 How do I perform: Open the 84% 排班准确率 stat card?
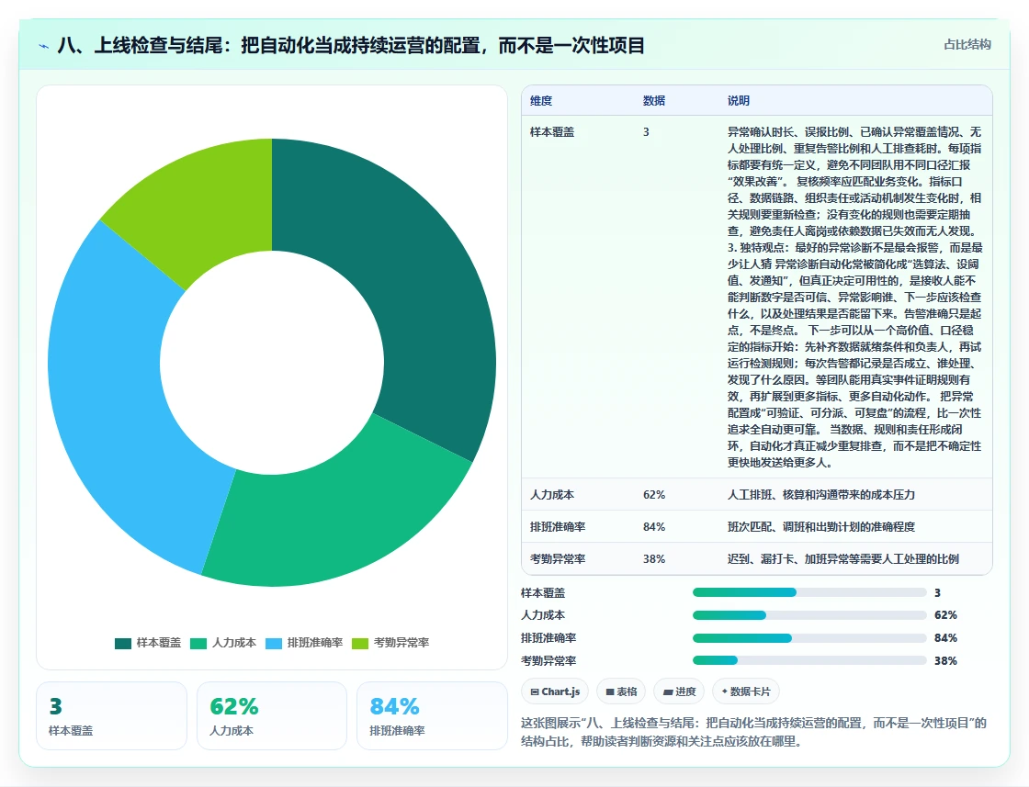[432, 715]
